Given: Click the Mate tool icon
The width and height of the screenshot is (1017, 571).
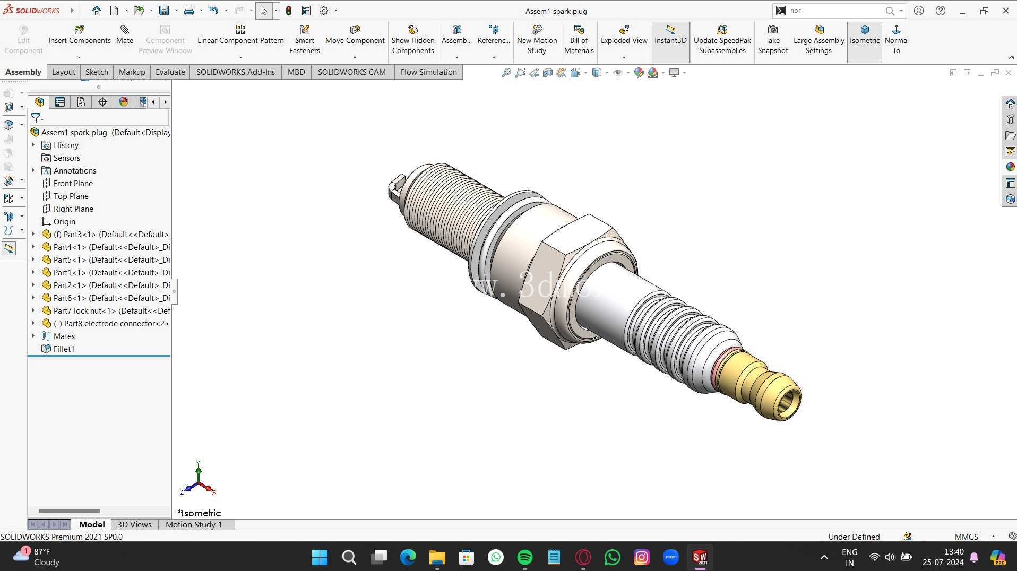Looking at the screenshot, I should (x=125, y=30).
